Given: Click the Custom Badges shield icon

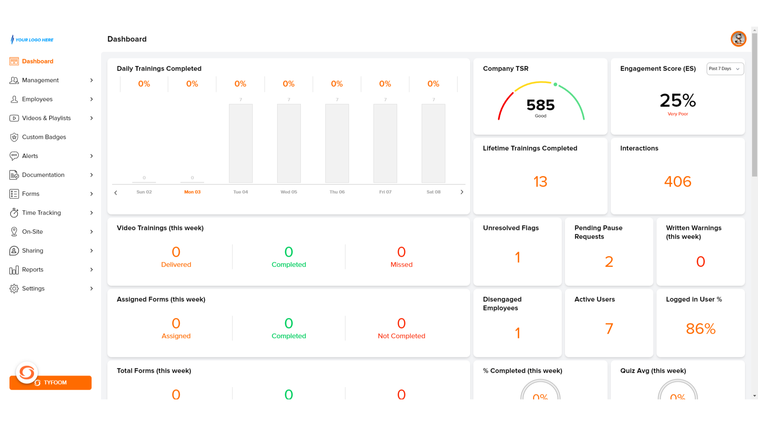Looking at the screenshot, I should 14,137.
